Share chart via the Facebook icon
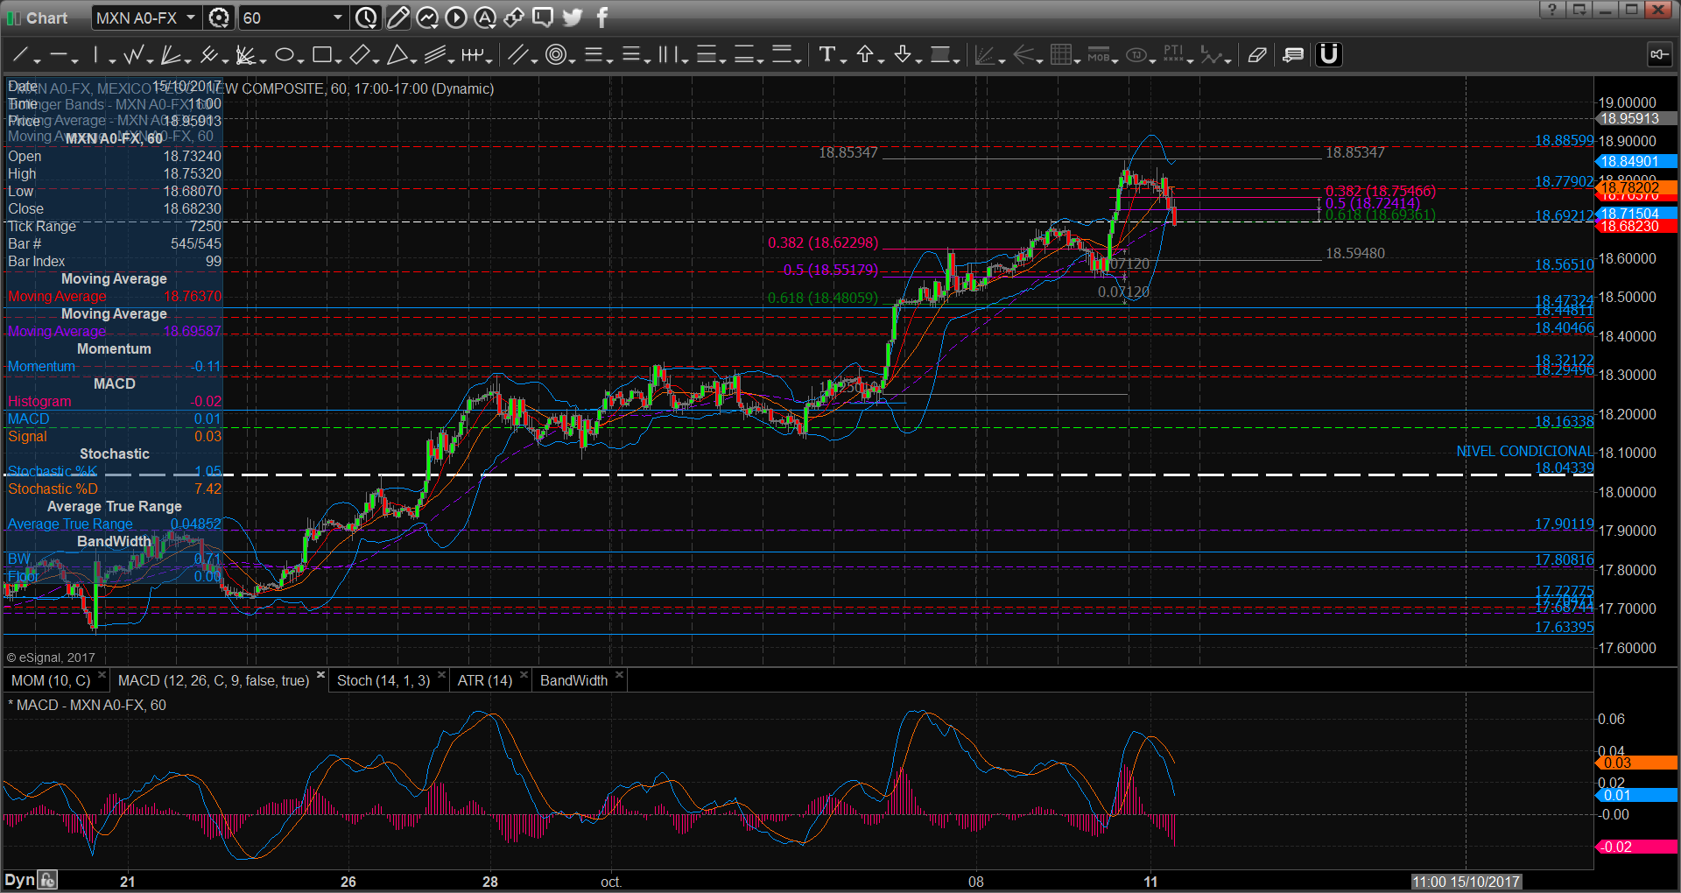 coord(601,18)
